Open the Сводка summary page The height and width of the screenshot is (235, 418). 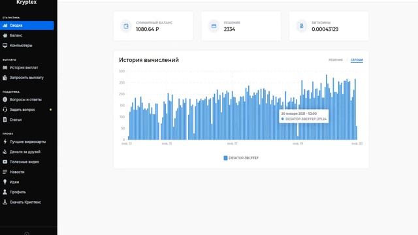pyautogui.click(x=27, y=25)
